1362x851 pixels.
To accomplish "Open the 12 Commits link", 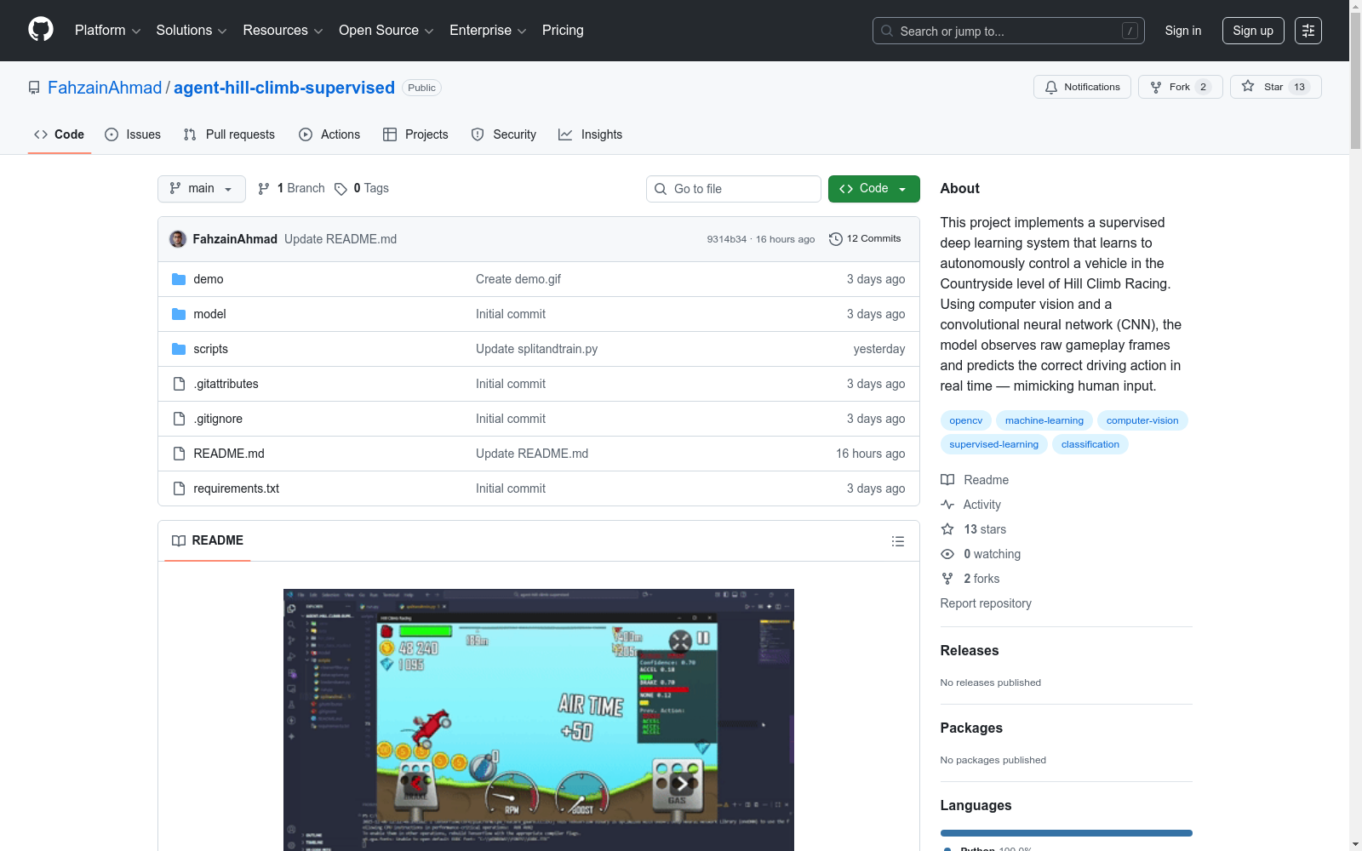I will pos(865,239).
